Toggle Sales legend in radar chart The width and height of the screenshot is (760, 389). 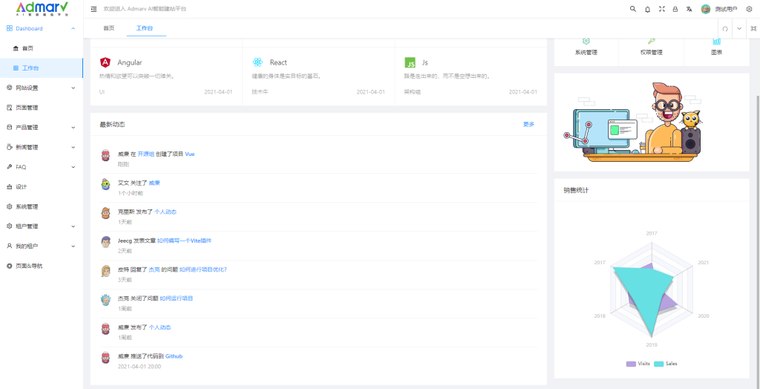[x=666, y=363]
